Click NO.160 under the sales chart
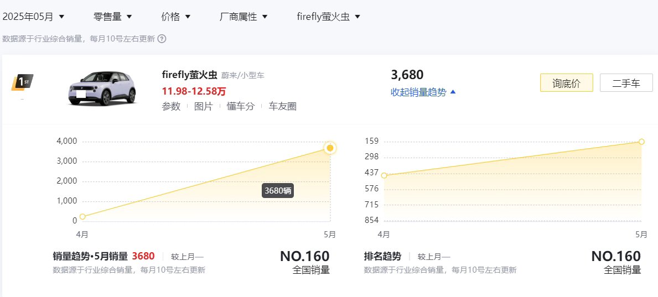This screenshot has width=658, height=297. coord(305,256)
